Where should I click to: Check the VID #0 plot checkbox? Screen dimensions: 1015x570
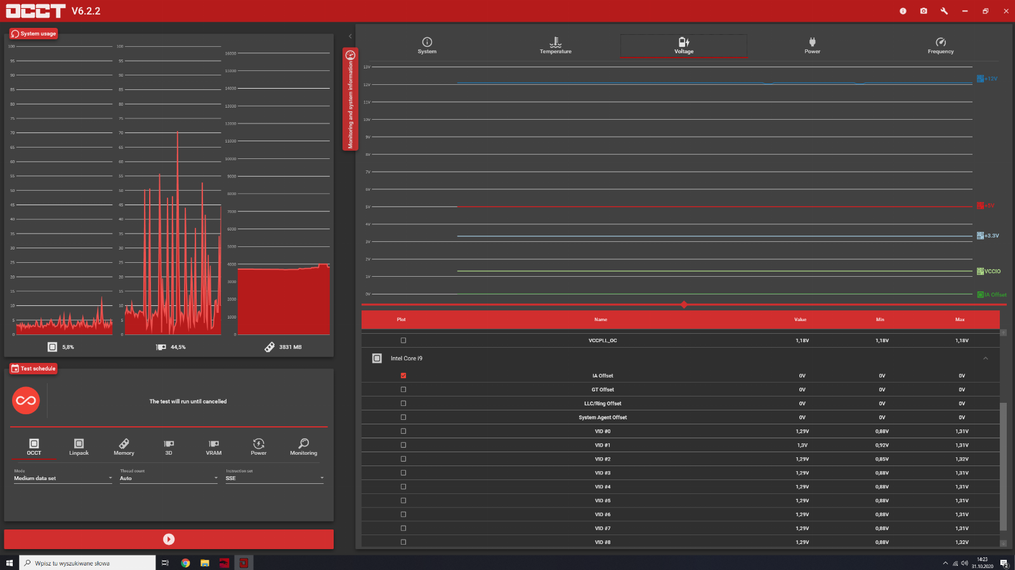(403, 431)
